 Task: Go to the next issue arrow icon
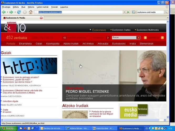(108, 38)
